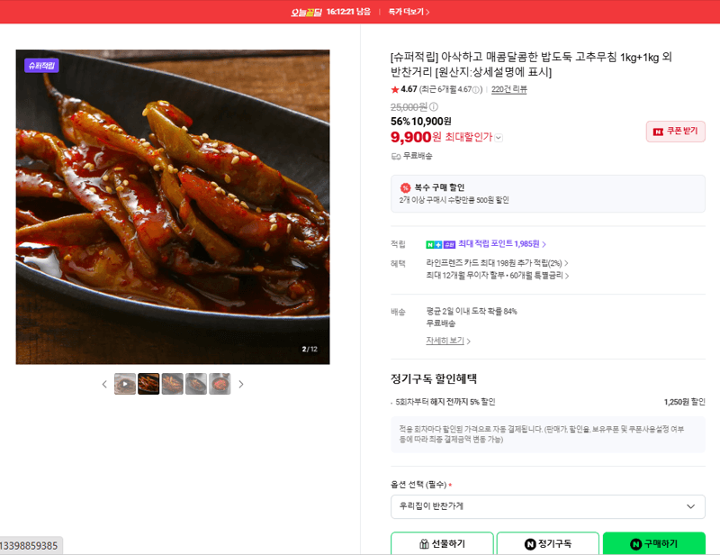Screen dimensions: 720x555
Task: Click the 2/12 image counter
Action: (x=310, y=349)
